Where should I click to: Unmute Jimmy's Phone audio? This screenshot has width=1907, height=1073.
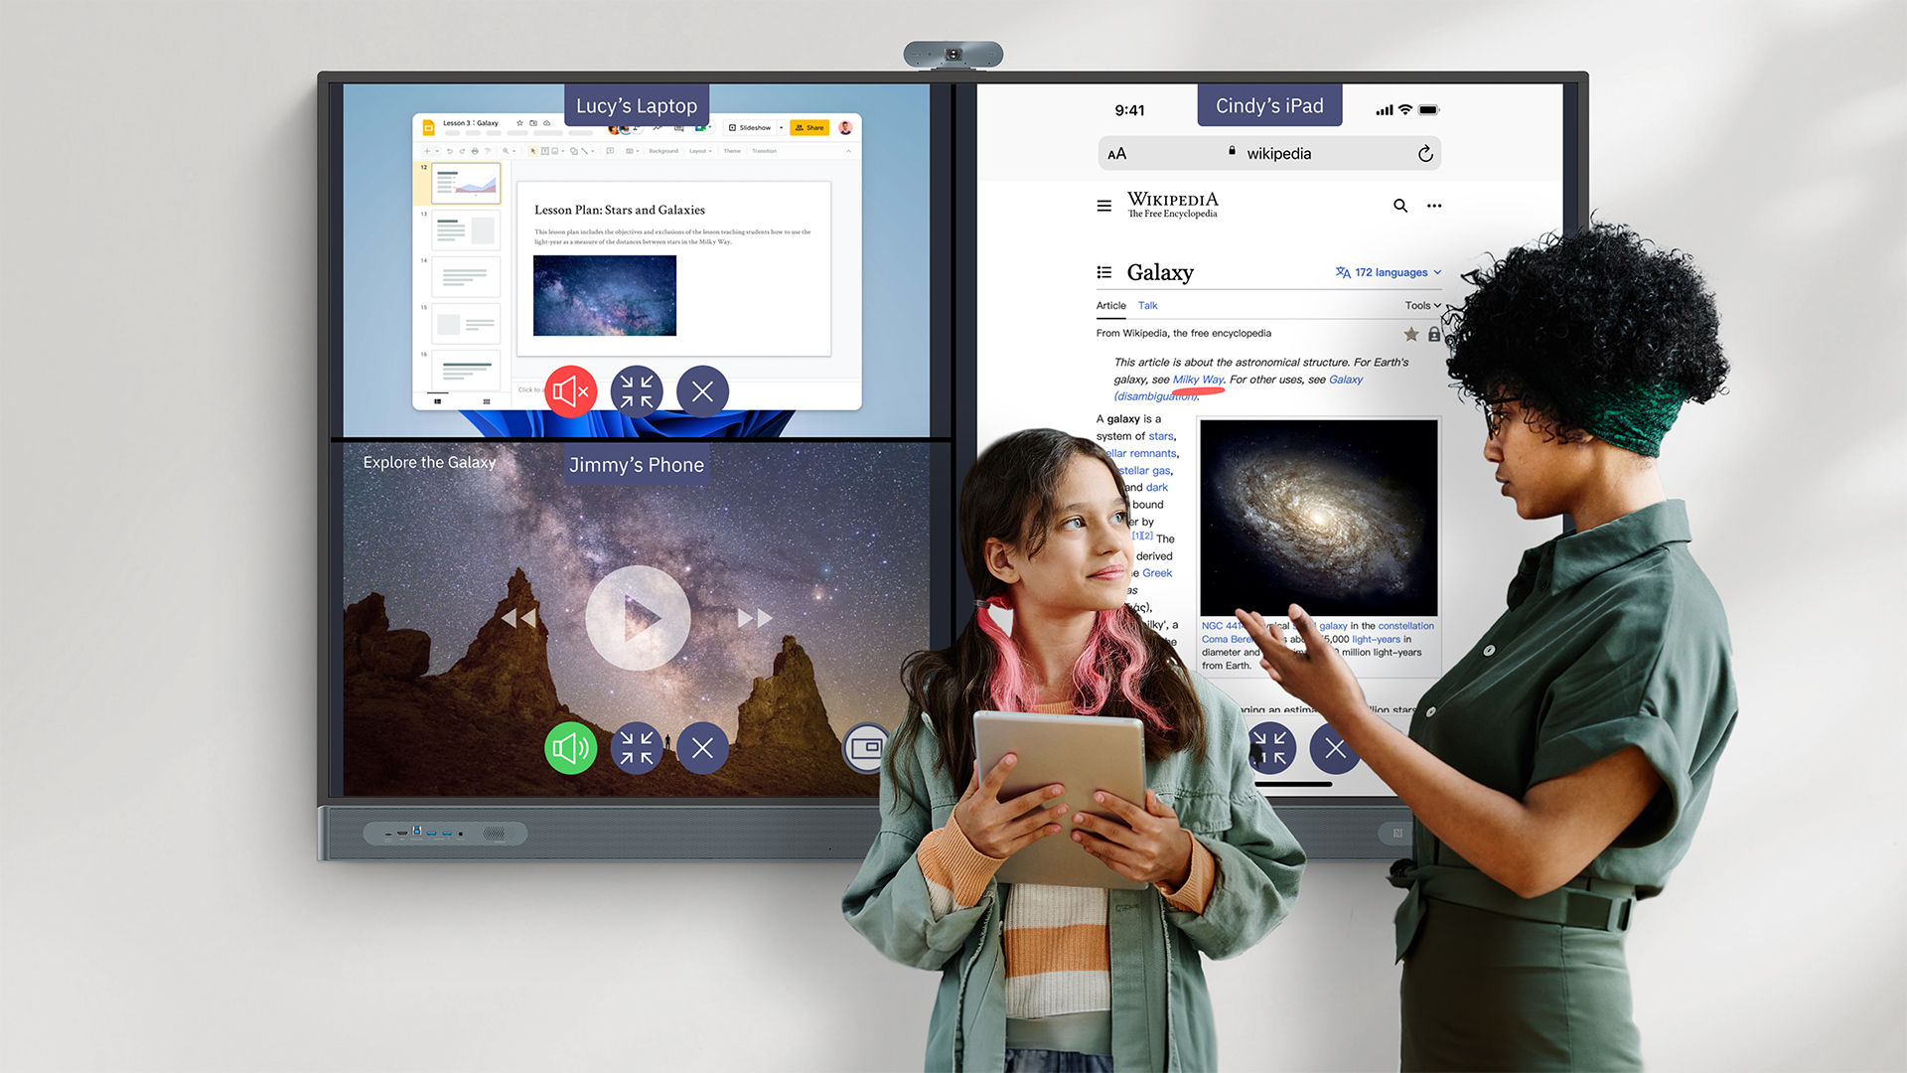pos(572,747)
